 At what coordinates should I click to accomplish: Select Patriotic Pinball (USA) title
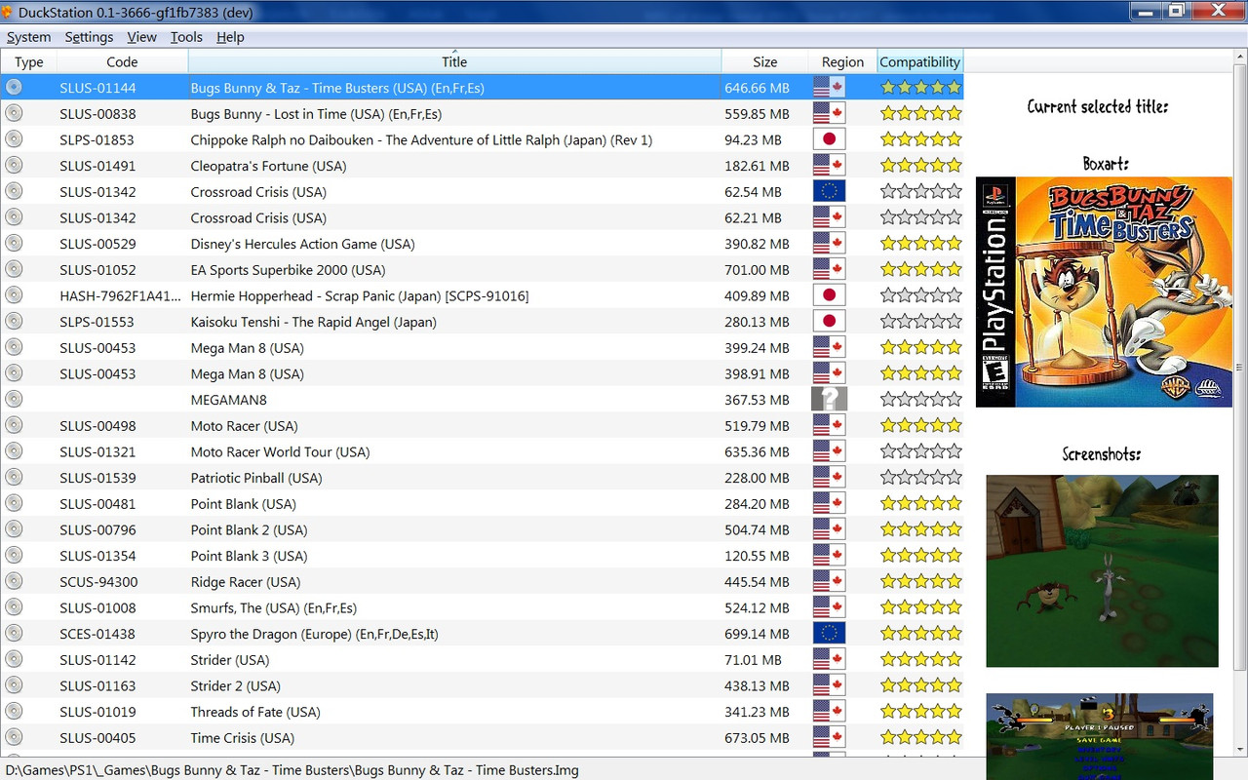point(255,478)
